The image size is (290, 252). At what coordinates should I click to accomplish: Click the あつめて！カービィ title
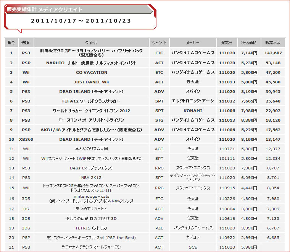(x=91, y=209)
